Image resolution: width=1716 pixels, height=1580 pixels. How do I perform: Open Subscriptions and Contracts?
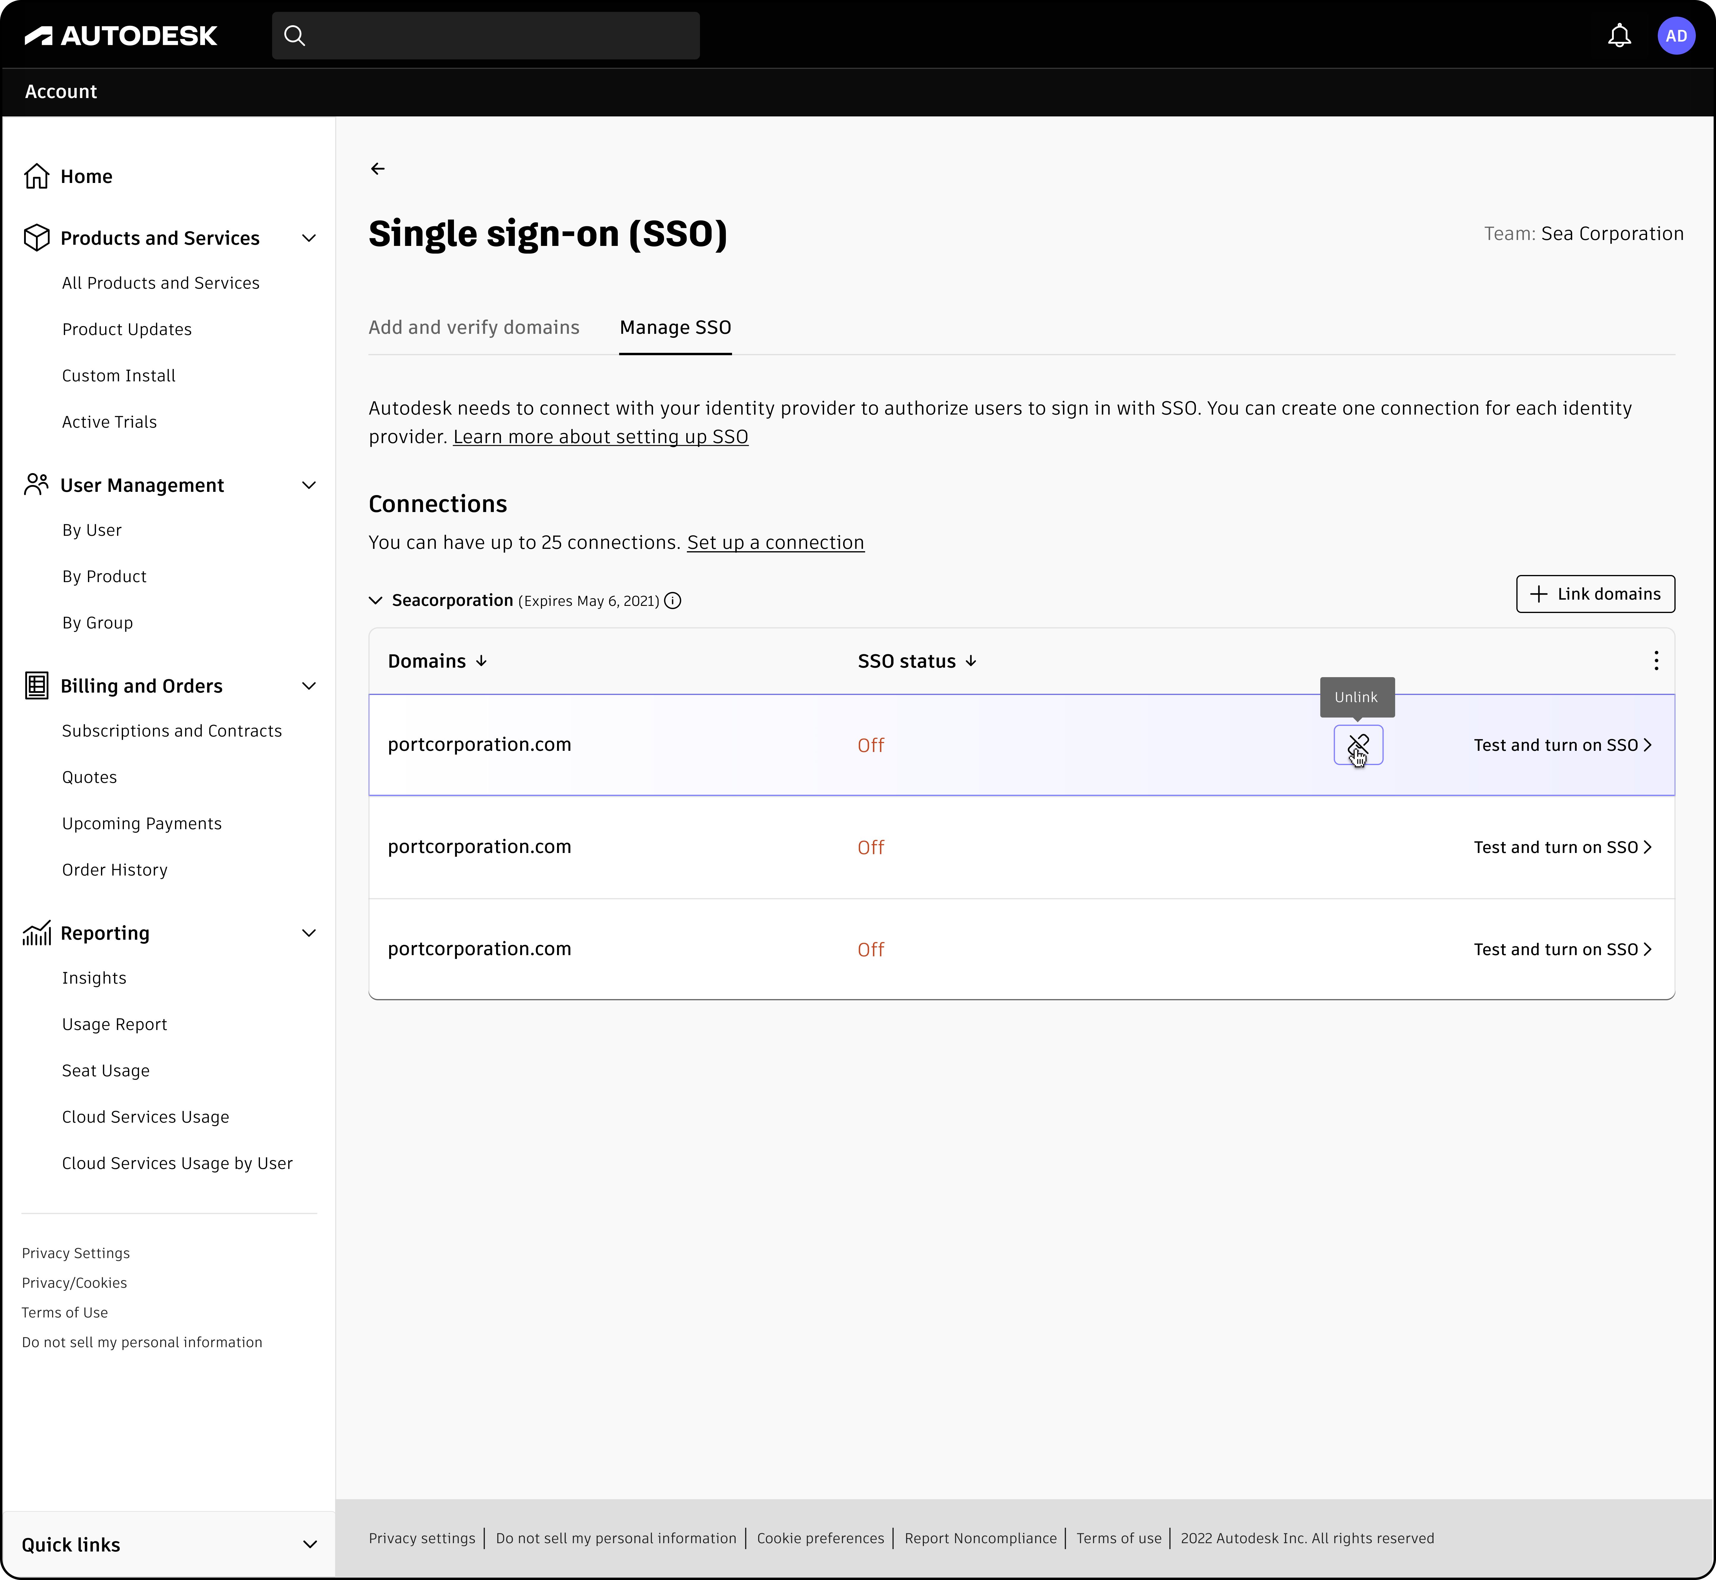(x=172, y=731)
